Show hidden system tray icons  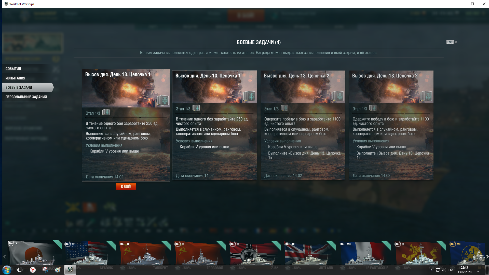coord(431,270)
